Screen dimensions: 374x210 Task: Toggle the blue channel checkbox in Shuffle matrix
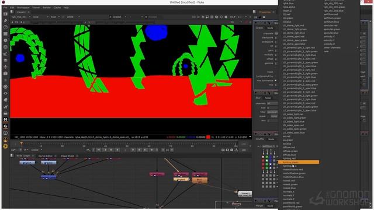(271, 164)
